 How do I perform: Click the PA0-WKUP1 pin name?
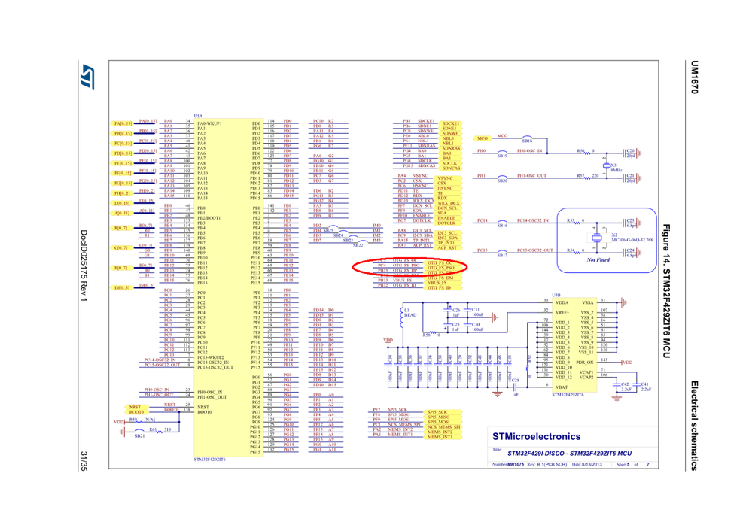coord(209,123)
